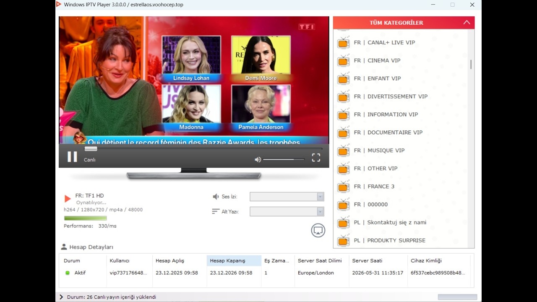The image size is (537, 302).
Task: Click the TV icon beside Skontaktuj się z nami
Action: point(343,223)
